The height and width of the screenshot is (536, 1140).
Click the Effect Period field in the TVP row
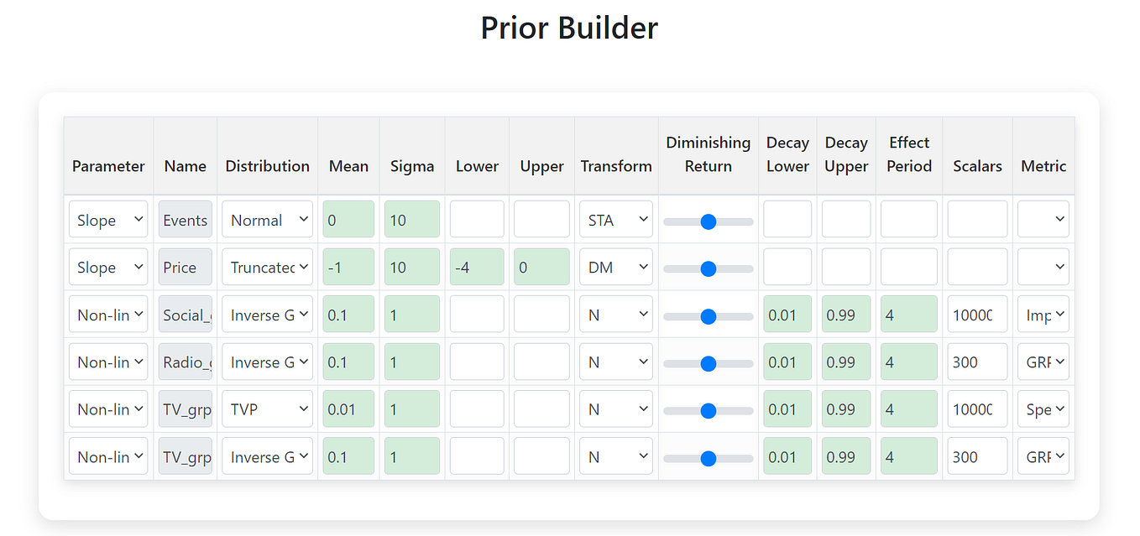pyautogui.click(x=909, y=409)
